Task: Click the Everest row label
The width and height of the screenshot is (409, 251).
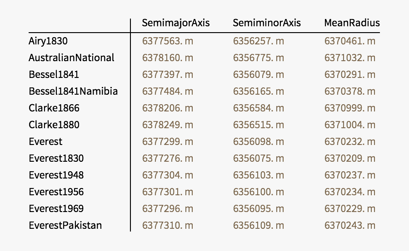Action: point(45,141)
